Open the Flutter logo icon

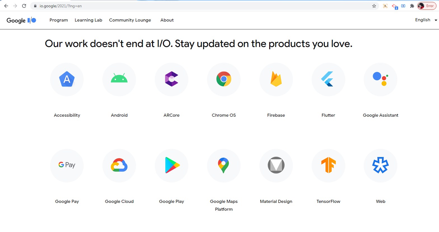(x=328, y=79)
